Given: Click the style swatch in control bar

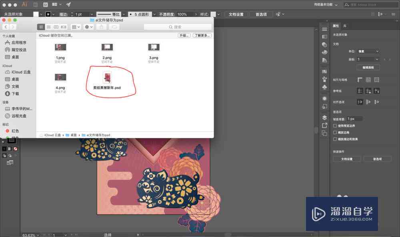Looking at the screenshot, I should (213, 14).
